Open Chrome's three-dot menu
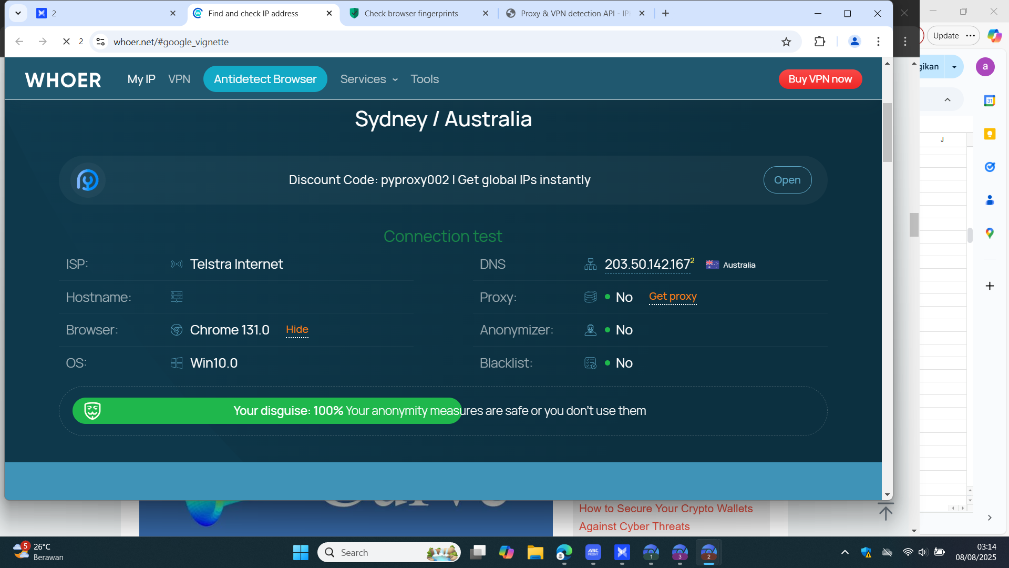 click(x=878, y=42)
